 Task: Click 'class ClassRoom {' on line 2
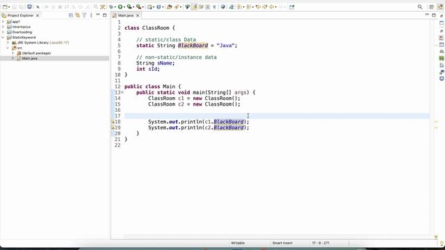(x=149, y=28)
